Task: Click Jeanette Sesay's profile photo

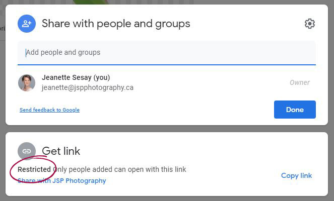Action: tap(27, 83)
